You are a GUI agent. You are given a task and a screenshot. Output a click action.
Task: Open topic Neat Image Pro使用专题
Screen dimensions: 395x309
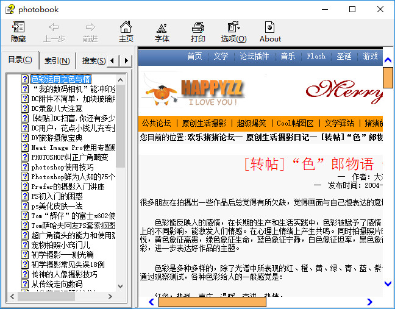pyautogui.click(x=73, y=147)
